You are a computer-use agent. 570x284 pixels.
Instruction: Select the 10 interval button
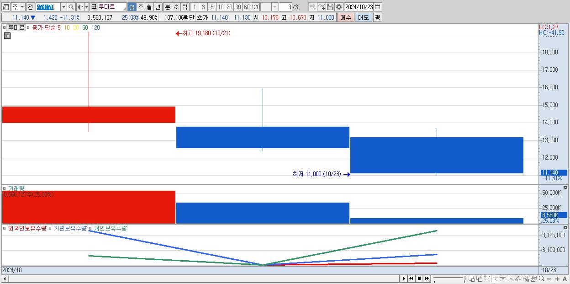(x=221, y=7)
